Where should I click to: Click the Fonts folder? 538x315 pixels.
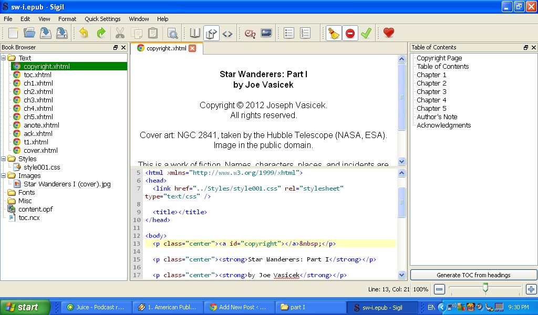(26, 192)
